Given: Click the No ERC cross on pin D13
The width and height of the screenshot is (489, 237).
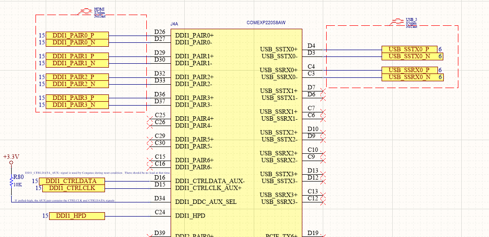Looking at the screenshot, I should click(323, 174).
